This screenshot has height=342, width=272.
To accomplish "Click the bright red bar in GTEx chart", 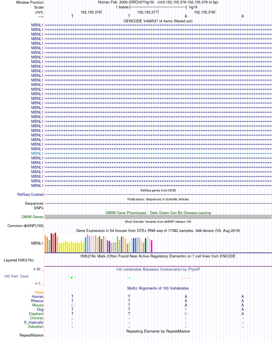I will click(55, 243).
